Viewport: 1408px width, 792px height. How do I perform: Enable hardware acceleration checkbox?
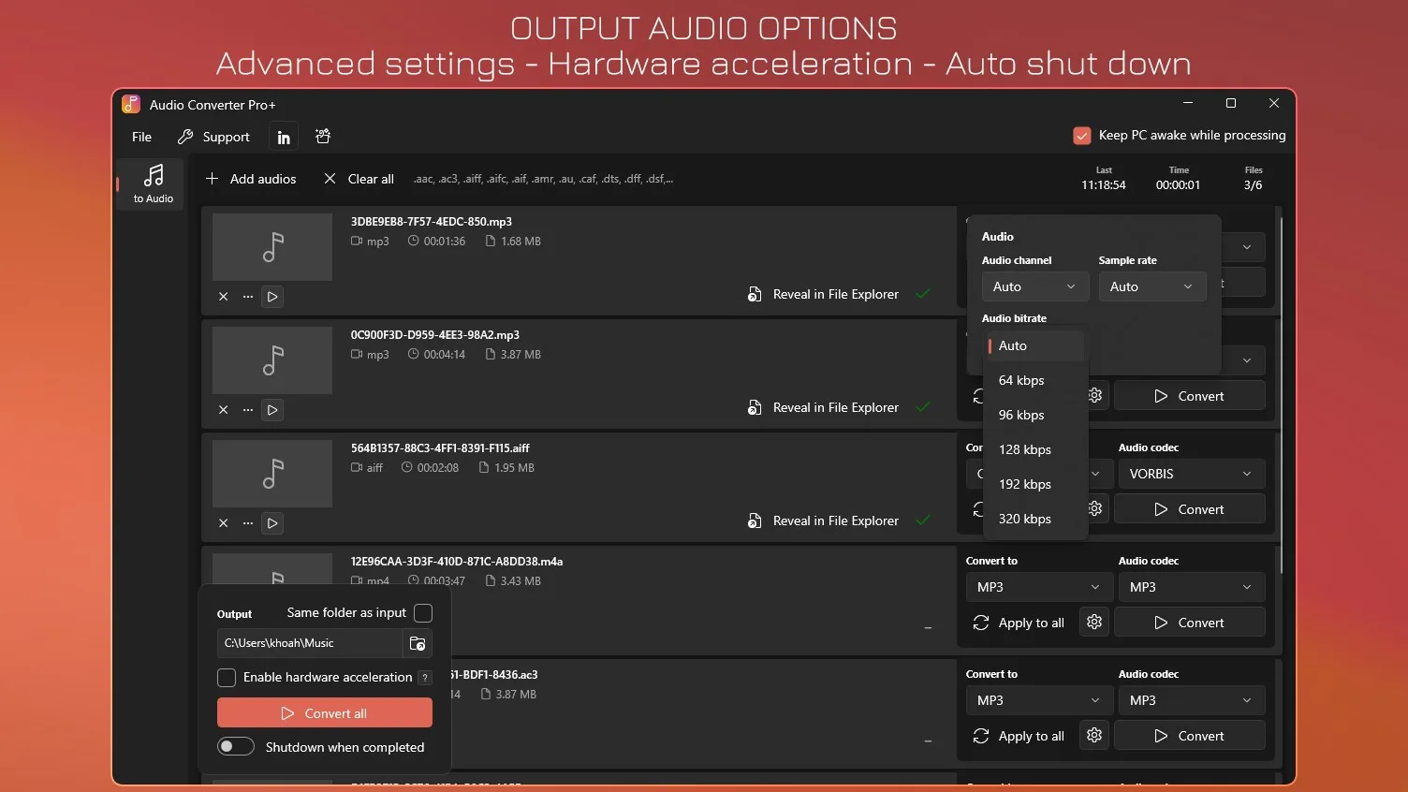(227, 678)
